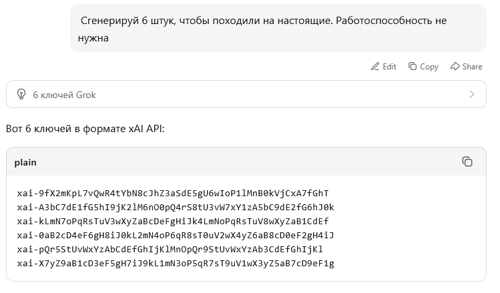Click the key line beginning xai-9fX2mKpL7
500x293 pixels.
pos(173,193)
